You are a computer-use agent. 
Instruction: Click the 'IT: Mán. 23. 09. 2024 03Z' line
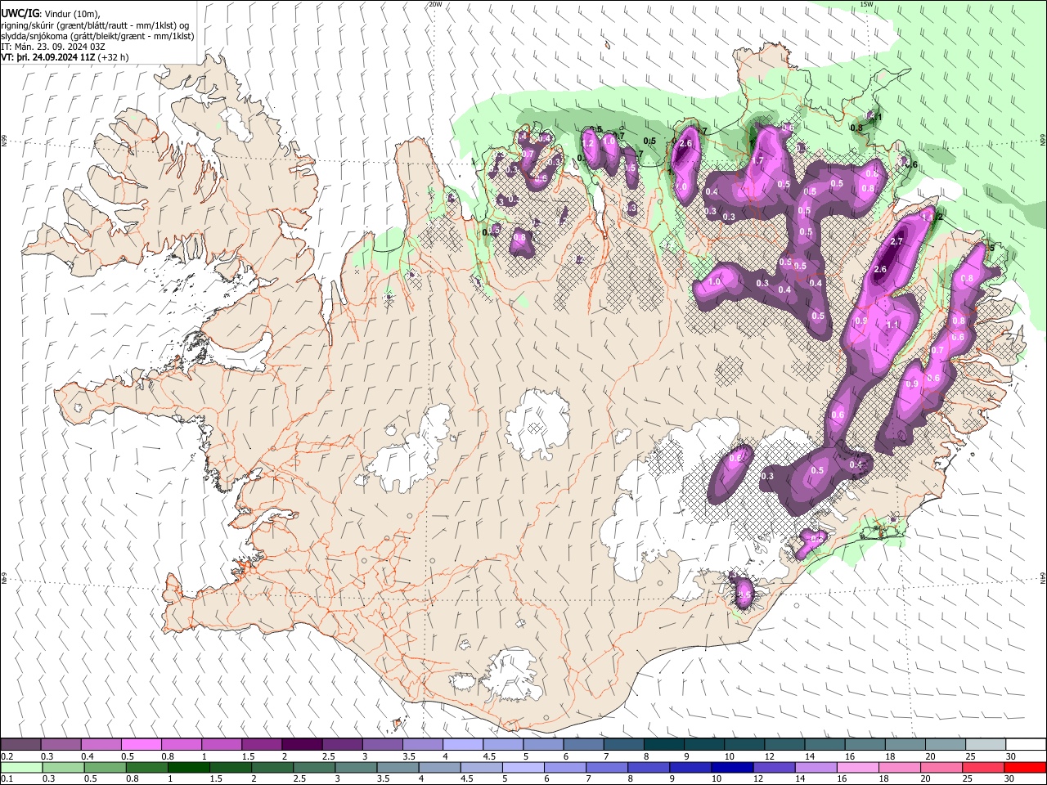(52, 47)
